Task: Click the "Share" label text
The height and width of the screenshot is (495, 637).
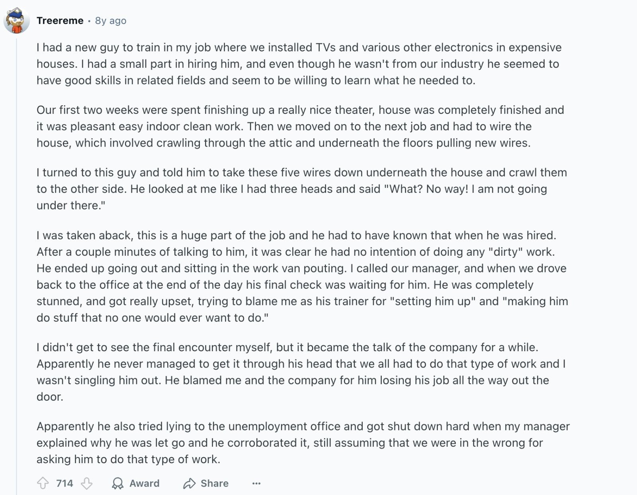Action: (215, 483)
